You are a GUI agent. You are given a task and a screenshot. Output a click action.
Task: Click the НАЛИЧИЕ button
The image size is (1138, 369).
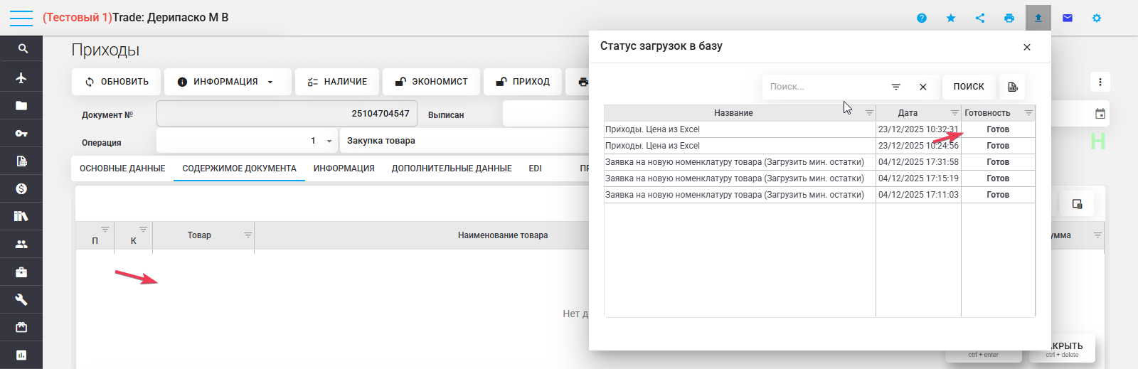[337, 82]
